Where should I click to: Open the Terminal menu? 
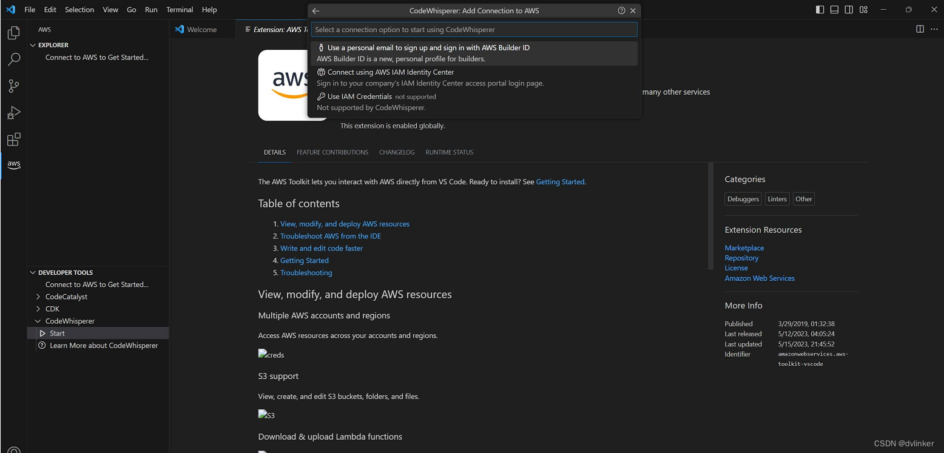click(x=180, y=10)
